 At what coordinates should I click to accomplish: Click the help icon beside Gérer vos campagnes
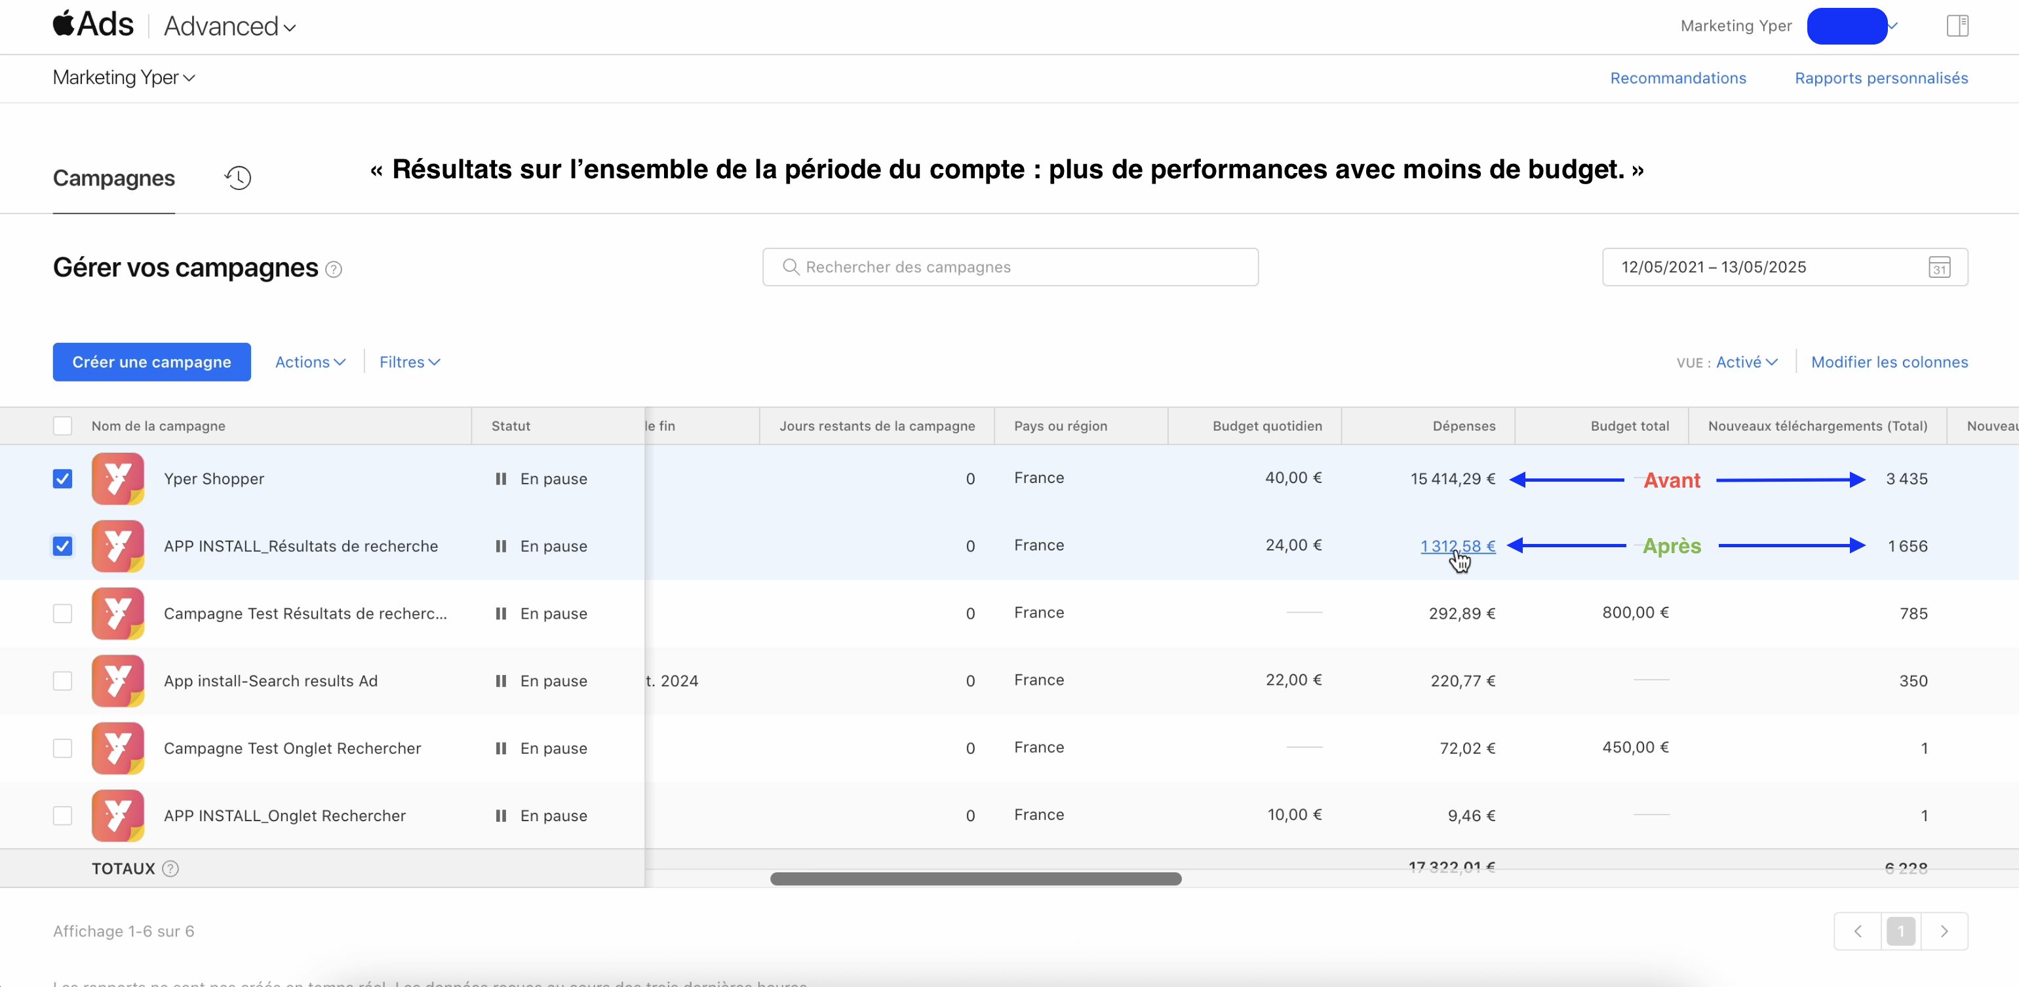point(334,269)
